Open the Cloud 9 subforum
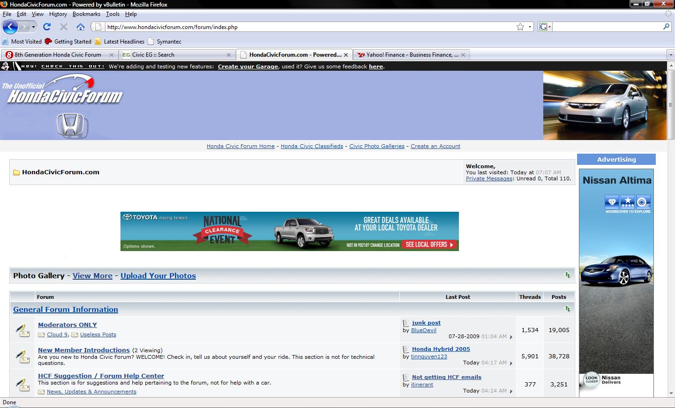 pos(57,334)
